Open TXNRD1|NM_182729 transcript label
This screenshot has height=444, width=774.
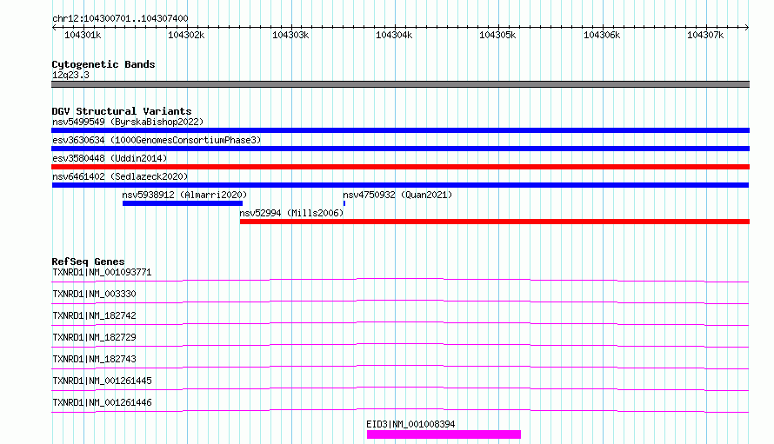(94, 337)
